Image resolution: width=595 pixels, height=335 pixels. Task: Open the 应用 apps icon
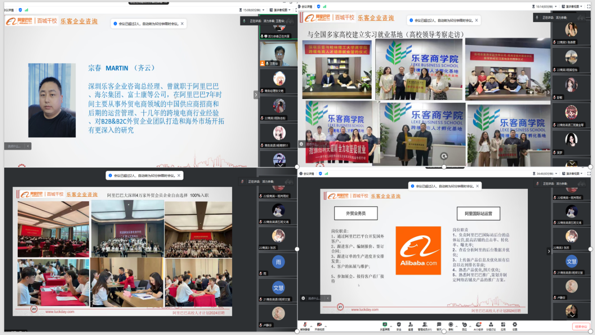(503, 325)
